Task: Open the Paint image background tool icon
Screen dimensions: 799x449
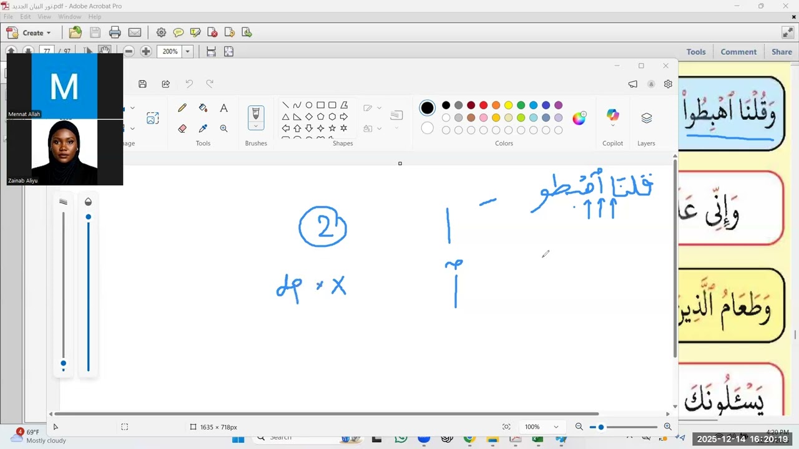Action: point(152,118)
